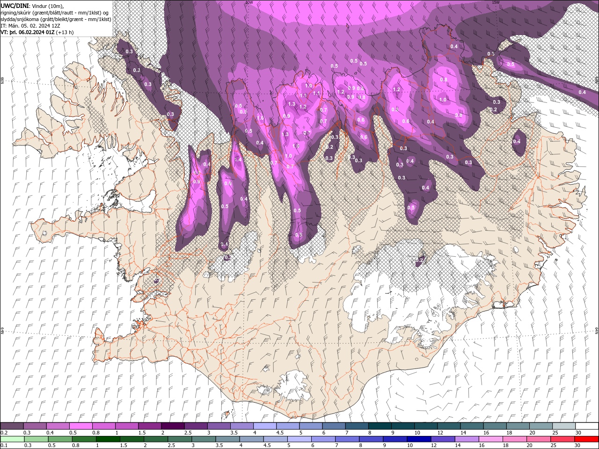599x449 pixels.
Task: Pick the top-row legend swatch starting at 1
Action: click(126, 426)
